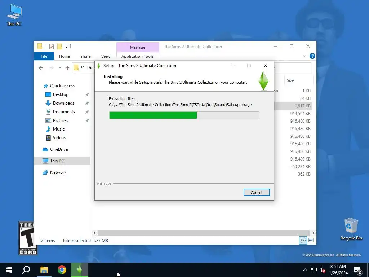Select the file sized 34 KB
369x277 pixels.
click(x=305, y=98)
